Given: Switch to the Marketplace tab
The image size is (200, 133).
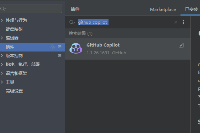Looking at the screenshot, I should (163, 10).
